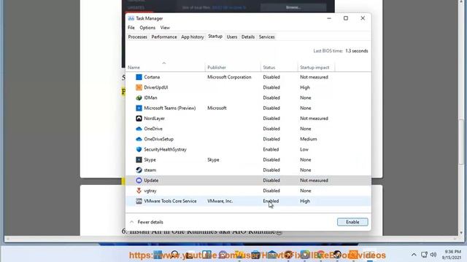Sort by the Name column header
This screenshot has width=467, height=262.
coord(166,68)
